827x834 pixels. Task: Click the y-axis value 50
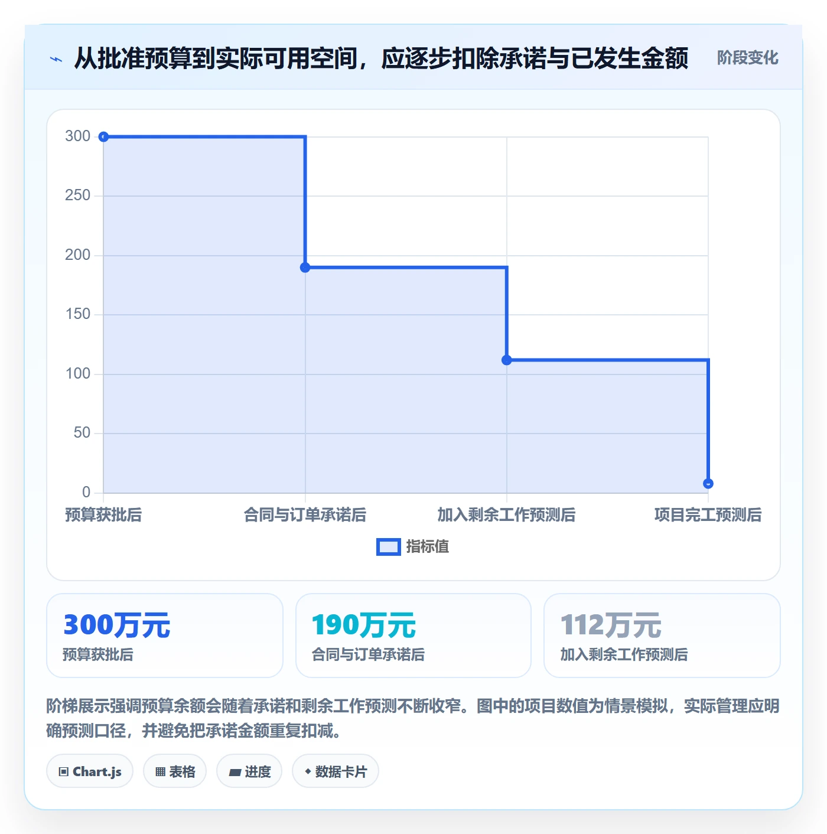[82, 433]
